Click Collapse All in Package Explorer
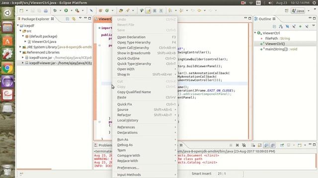Viewport: 318px width, 178px height. click(68, 19)
